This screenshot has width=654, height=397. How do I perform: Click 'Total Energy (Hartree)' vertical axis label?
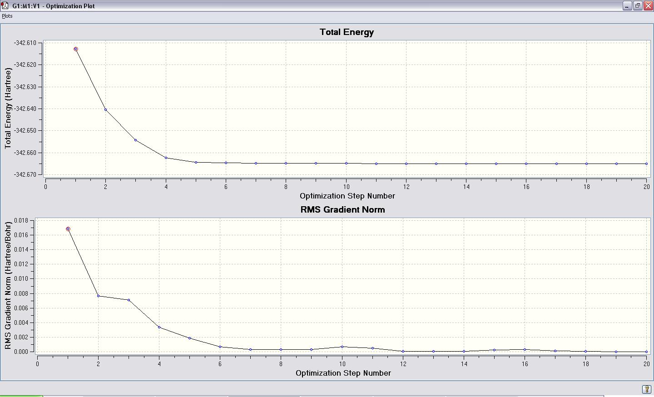[x=8, y=108]
